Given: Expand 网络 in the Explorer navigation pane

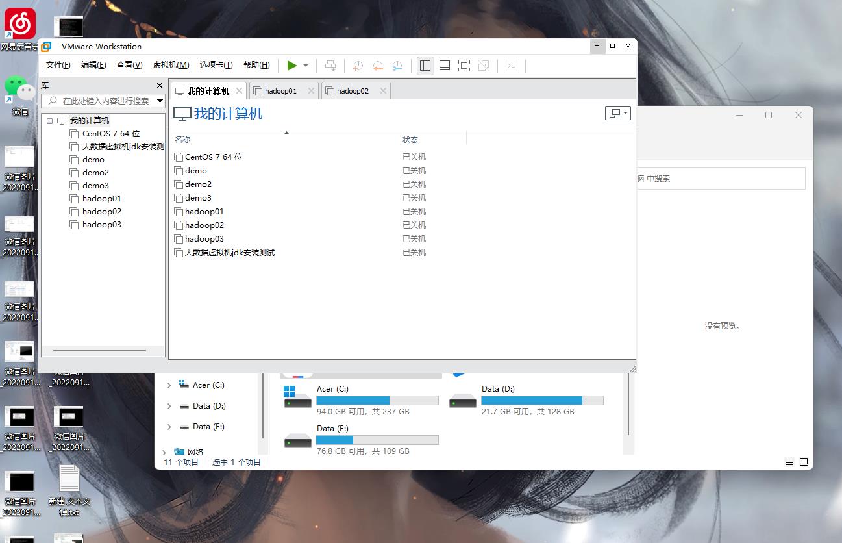Looking at the screenshot, I should coord(164,452).
